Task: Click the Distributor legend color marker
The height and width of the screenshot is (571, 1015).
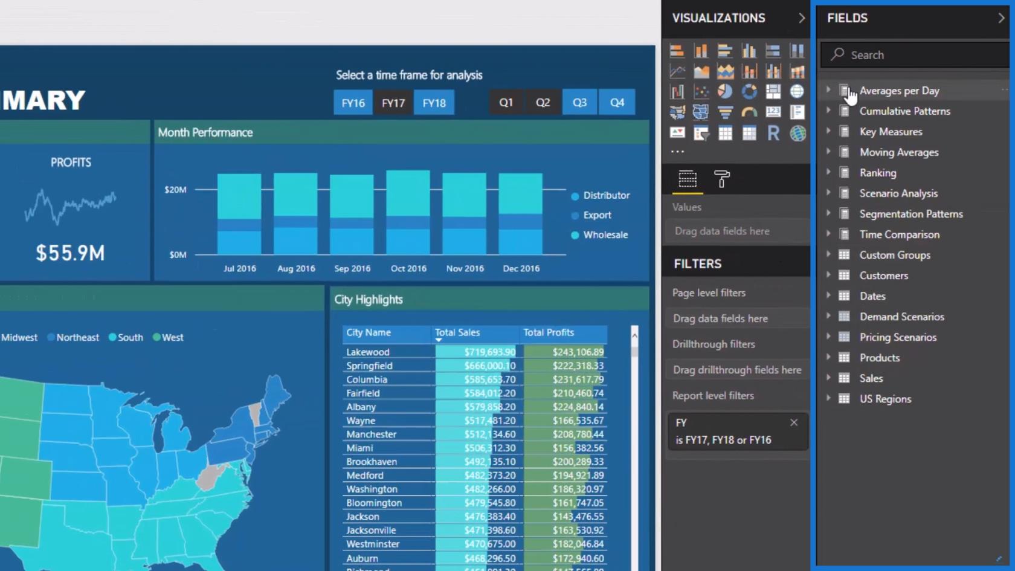Action: [575, 196]
